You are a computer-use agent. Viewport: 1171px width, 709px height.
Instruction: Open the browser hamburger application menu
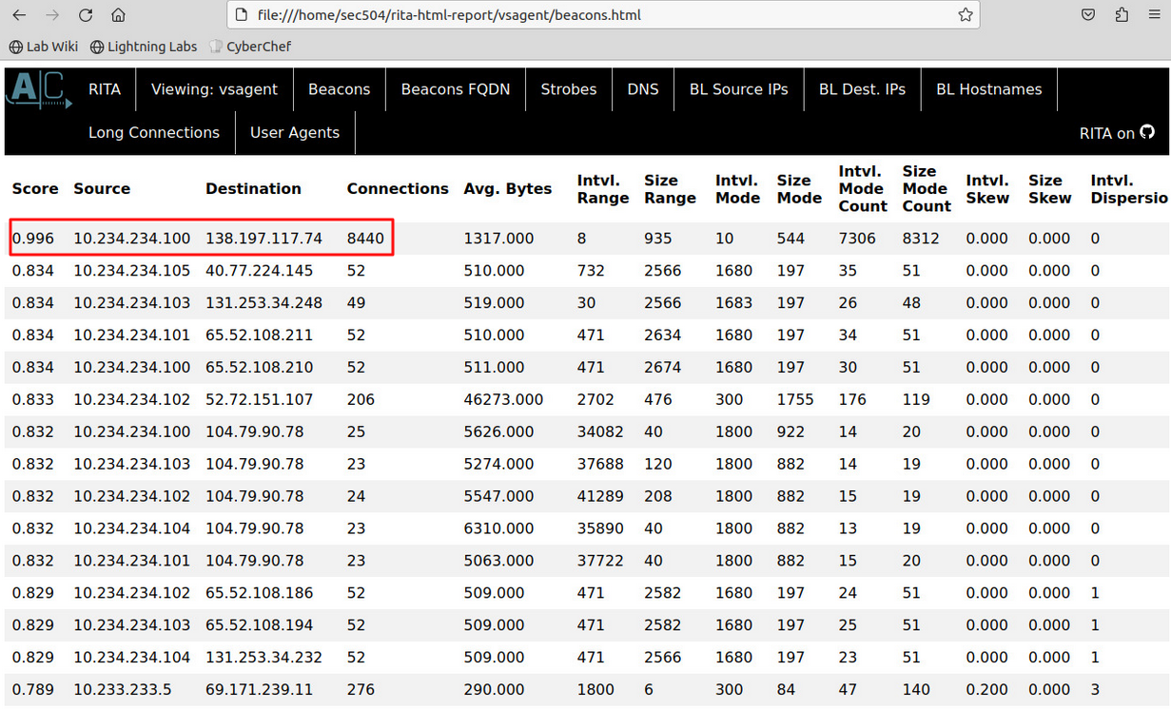coord(1154,15)
